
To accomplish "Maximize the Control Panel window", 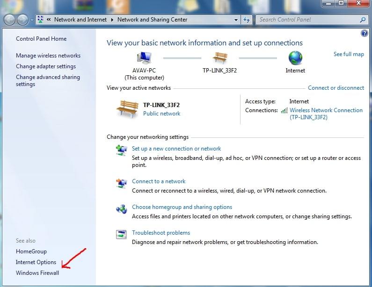I will coord(341,3).
